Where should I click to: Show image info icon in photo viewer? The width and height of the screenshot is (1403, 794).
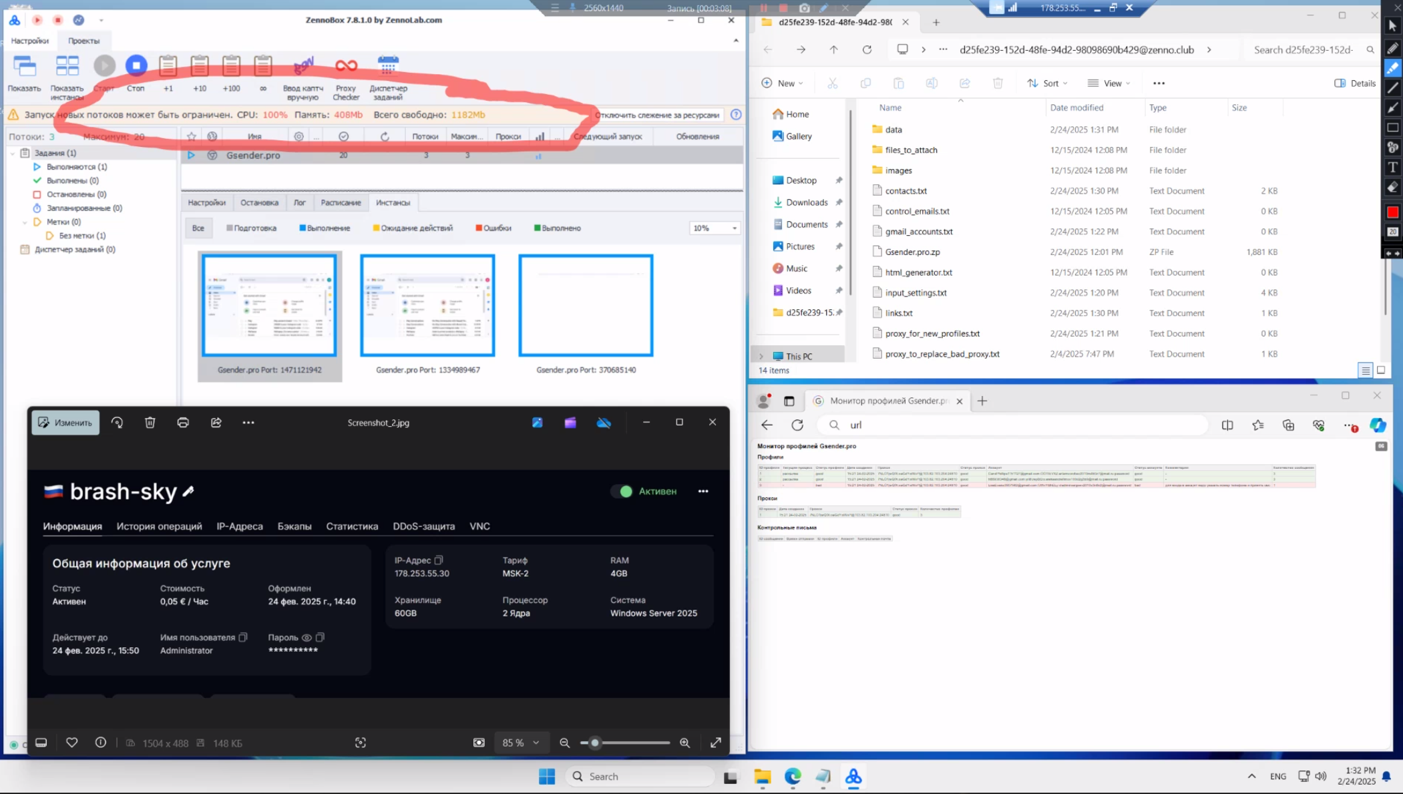point(101,743)
